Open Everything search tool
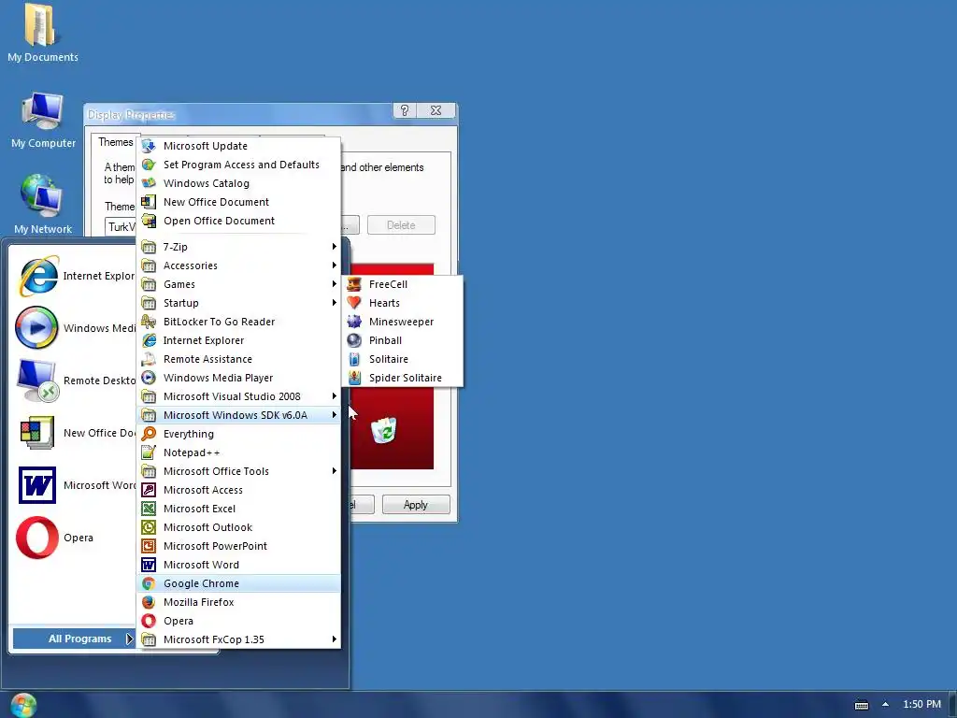The image size is (957, 718). click(238, 434)
